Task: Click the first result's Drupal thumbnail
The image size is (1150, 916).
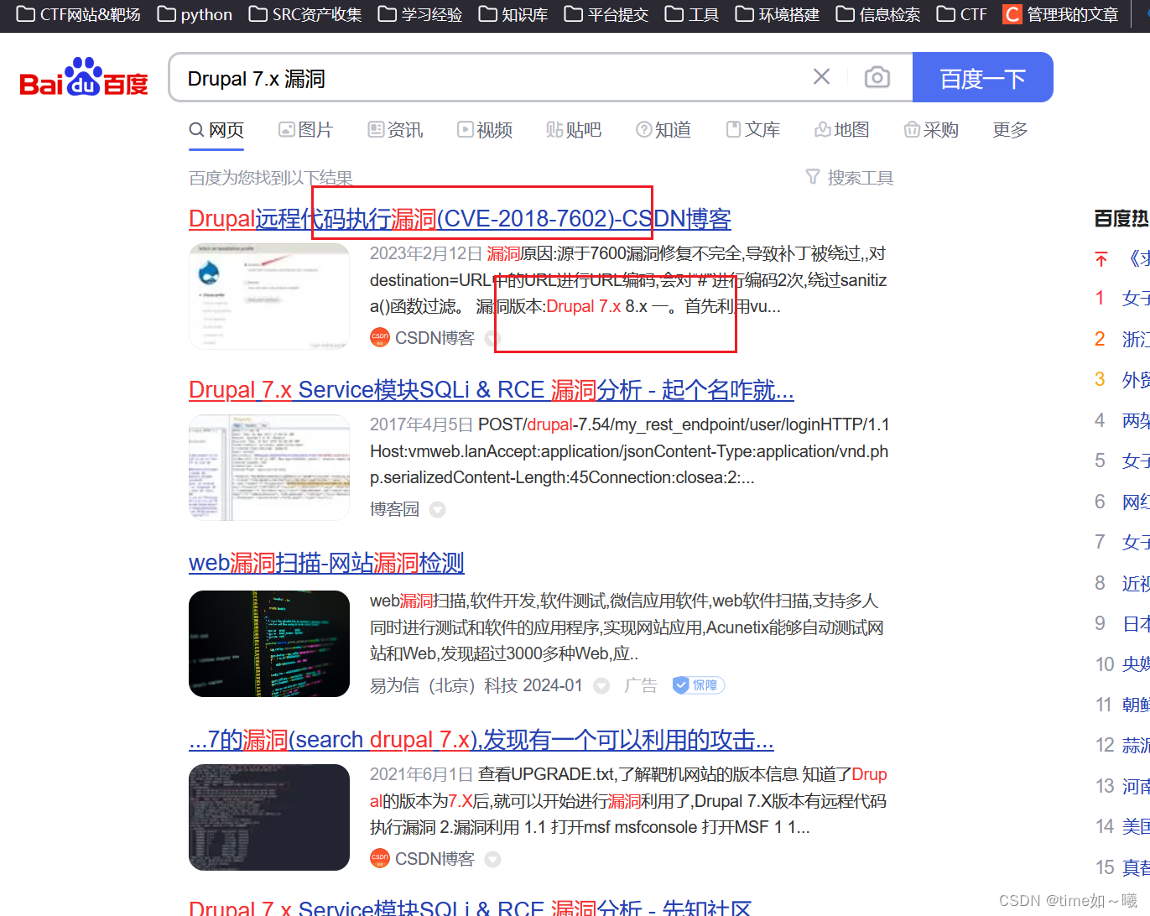Action: click(x=269, y=296)
